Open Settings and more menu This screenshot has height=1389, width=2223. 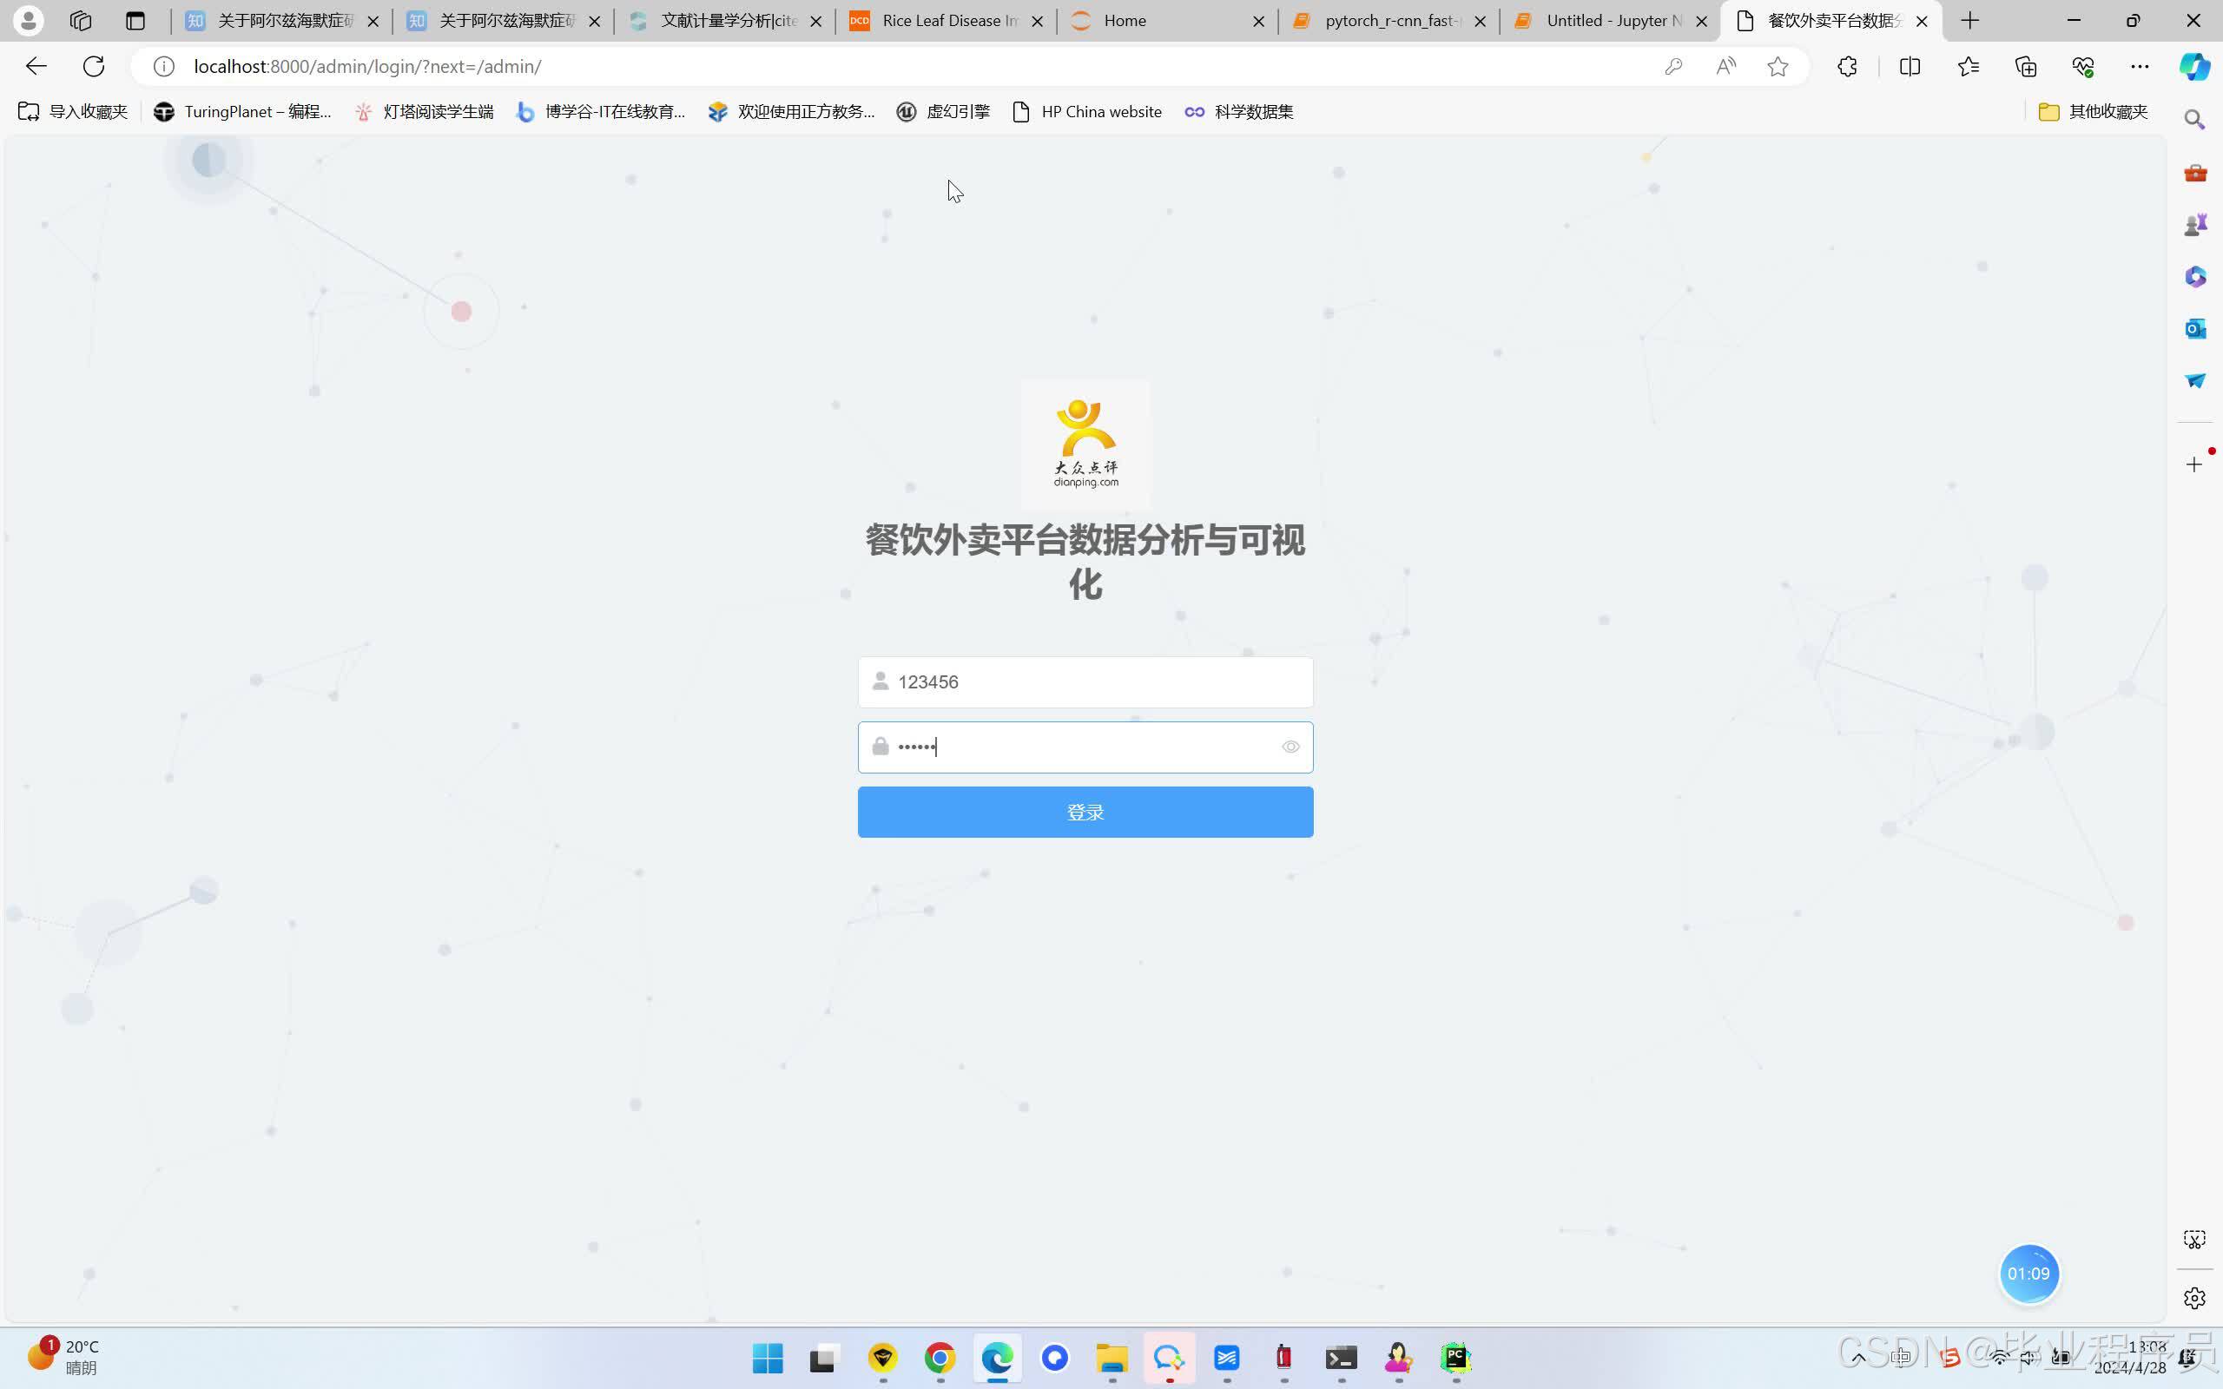[x=2140, y=66]
